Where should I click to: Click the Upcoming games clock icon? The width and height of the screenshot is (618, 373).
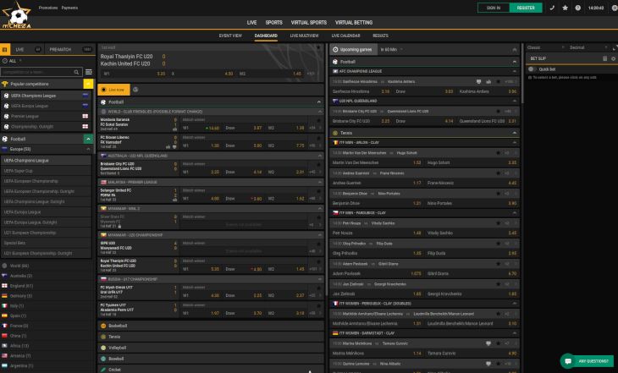(335, 50)
